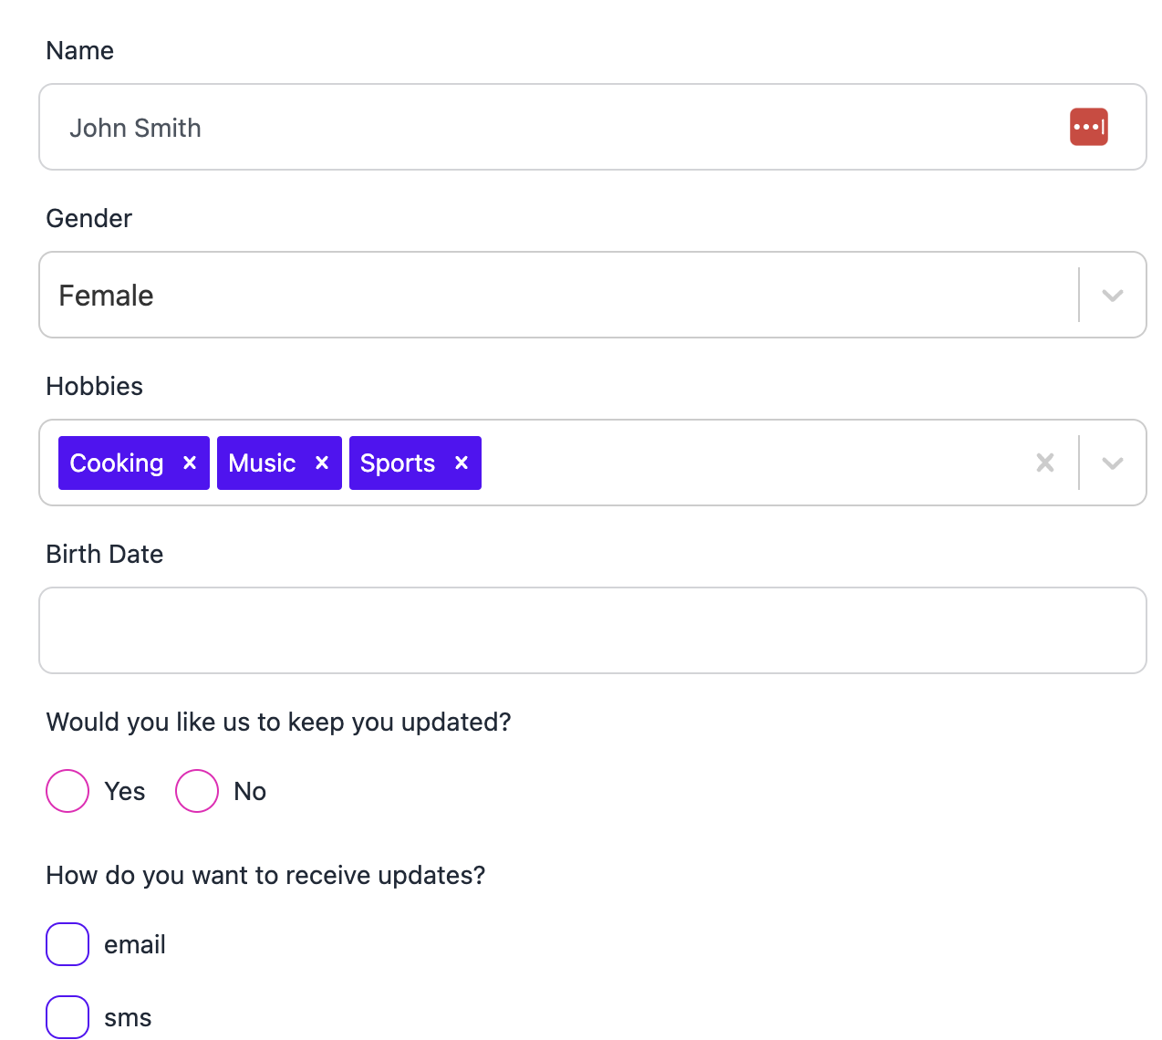Choose the No radio button
1162x1040 pixels.
(x=197, y=791)
